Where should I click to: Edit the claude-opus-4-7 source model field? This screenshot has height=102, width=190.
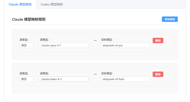point(64,45)
